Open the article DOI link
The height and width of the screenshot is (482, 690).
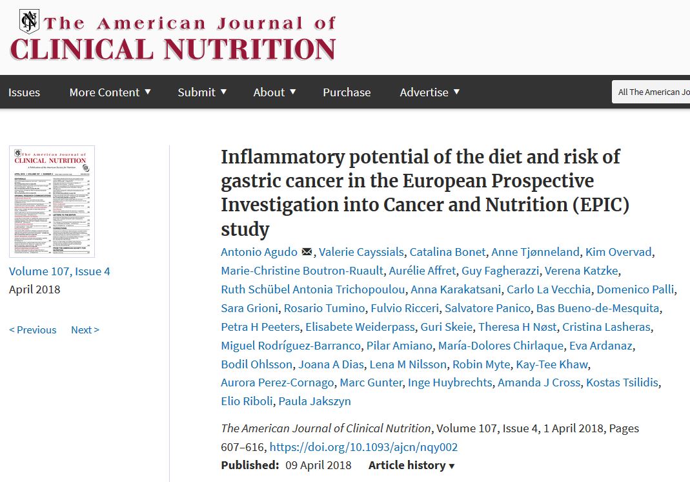(x=363, y=447)
